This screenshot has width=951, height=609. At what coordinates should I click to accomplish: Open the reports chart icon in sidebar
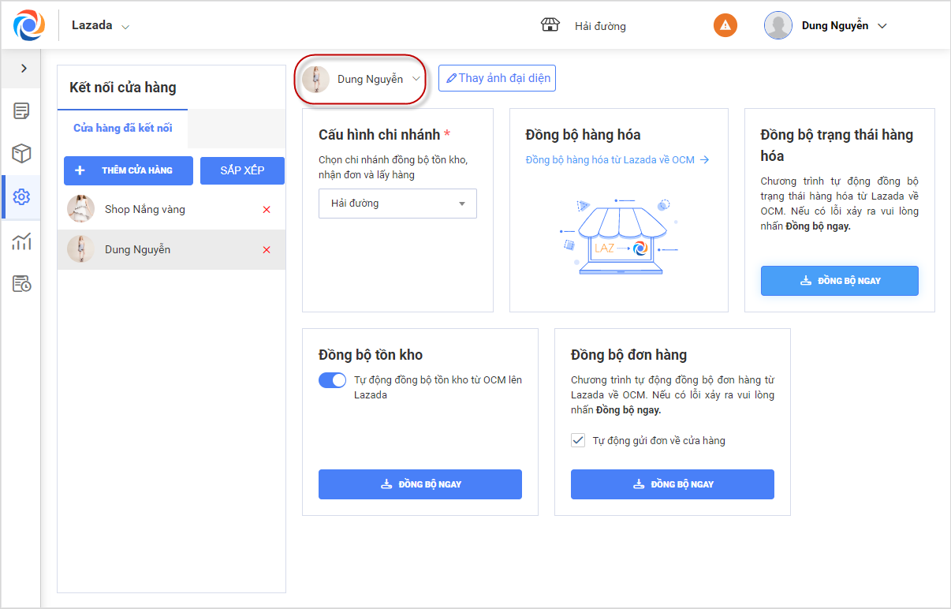click(22, 241)
